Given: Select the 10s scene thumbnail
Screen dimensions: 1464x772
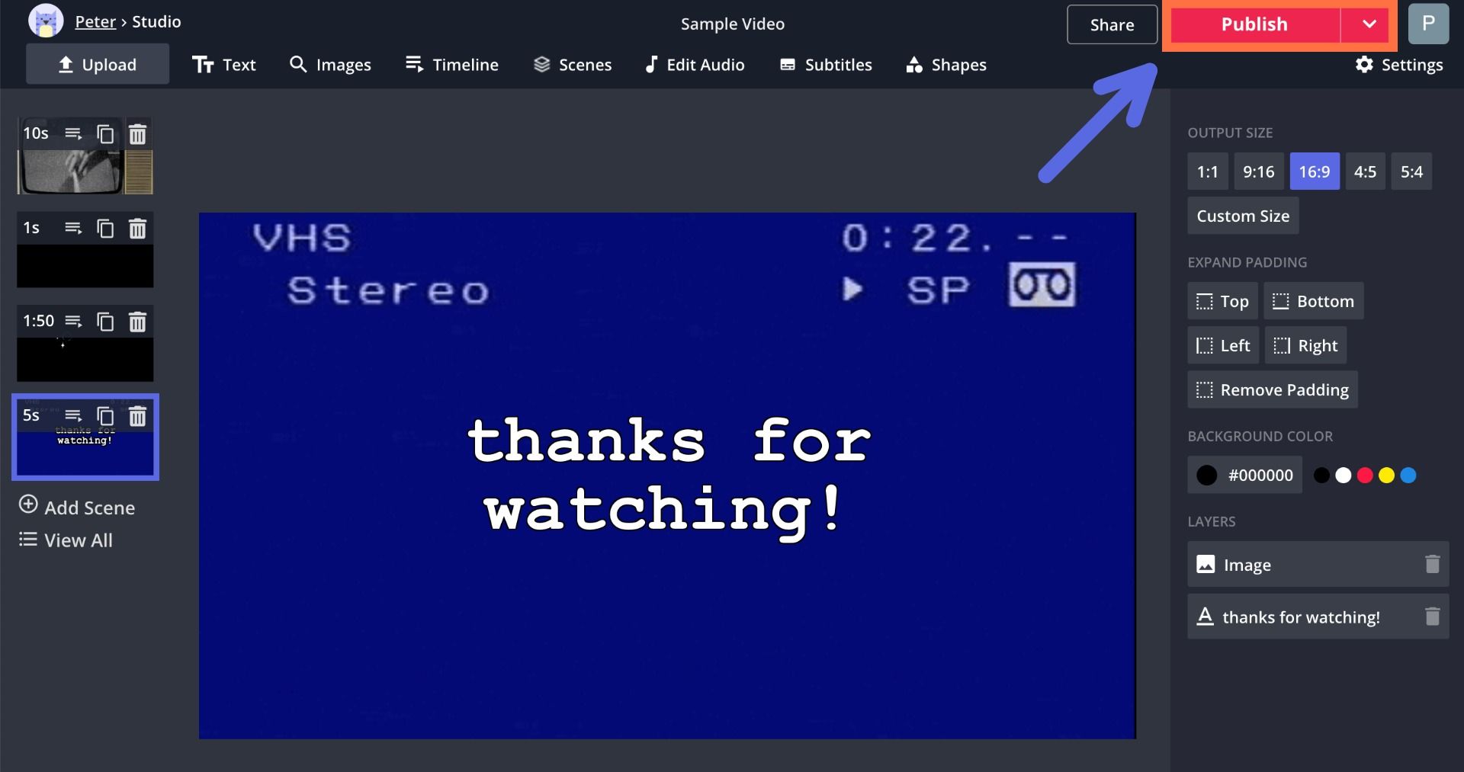Looking at the screenshot, I should pos(85,171).
